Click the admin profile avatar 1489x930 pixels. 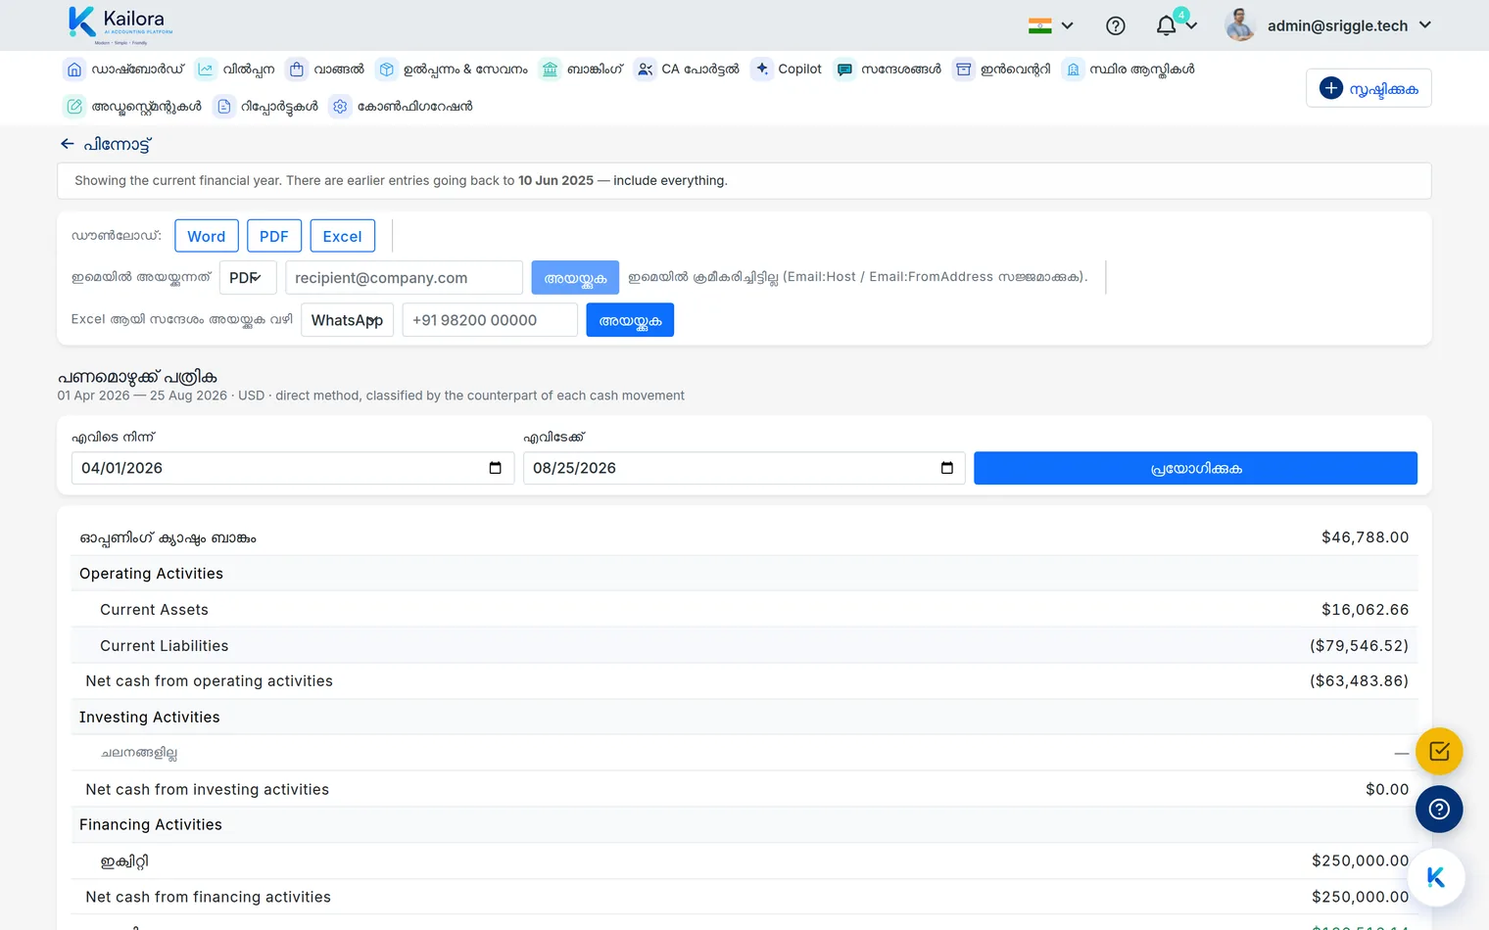click(1240, 25)
